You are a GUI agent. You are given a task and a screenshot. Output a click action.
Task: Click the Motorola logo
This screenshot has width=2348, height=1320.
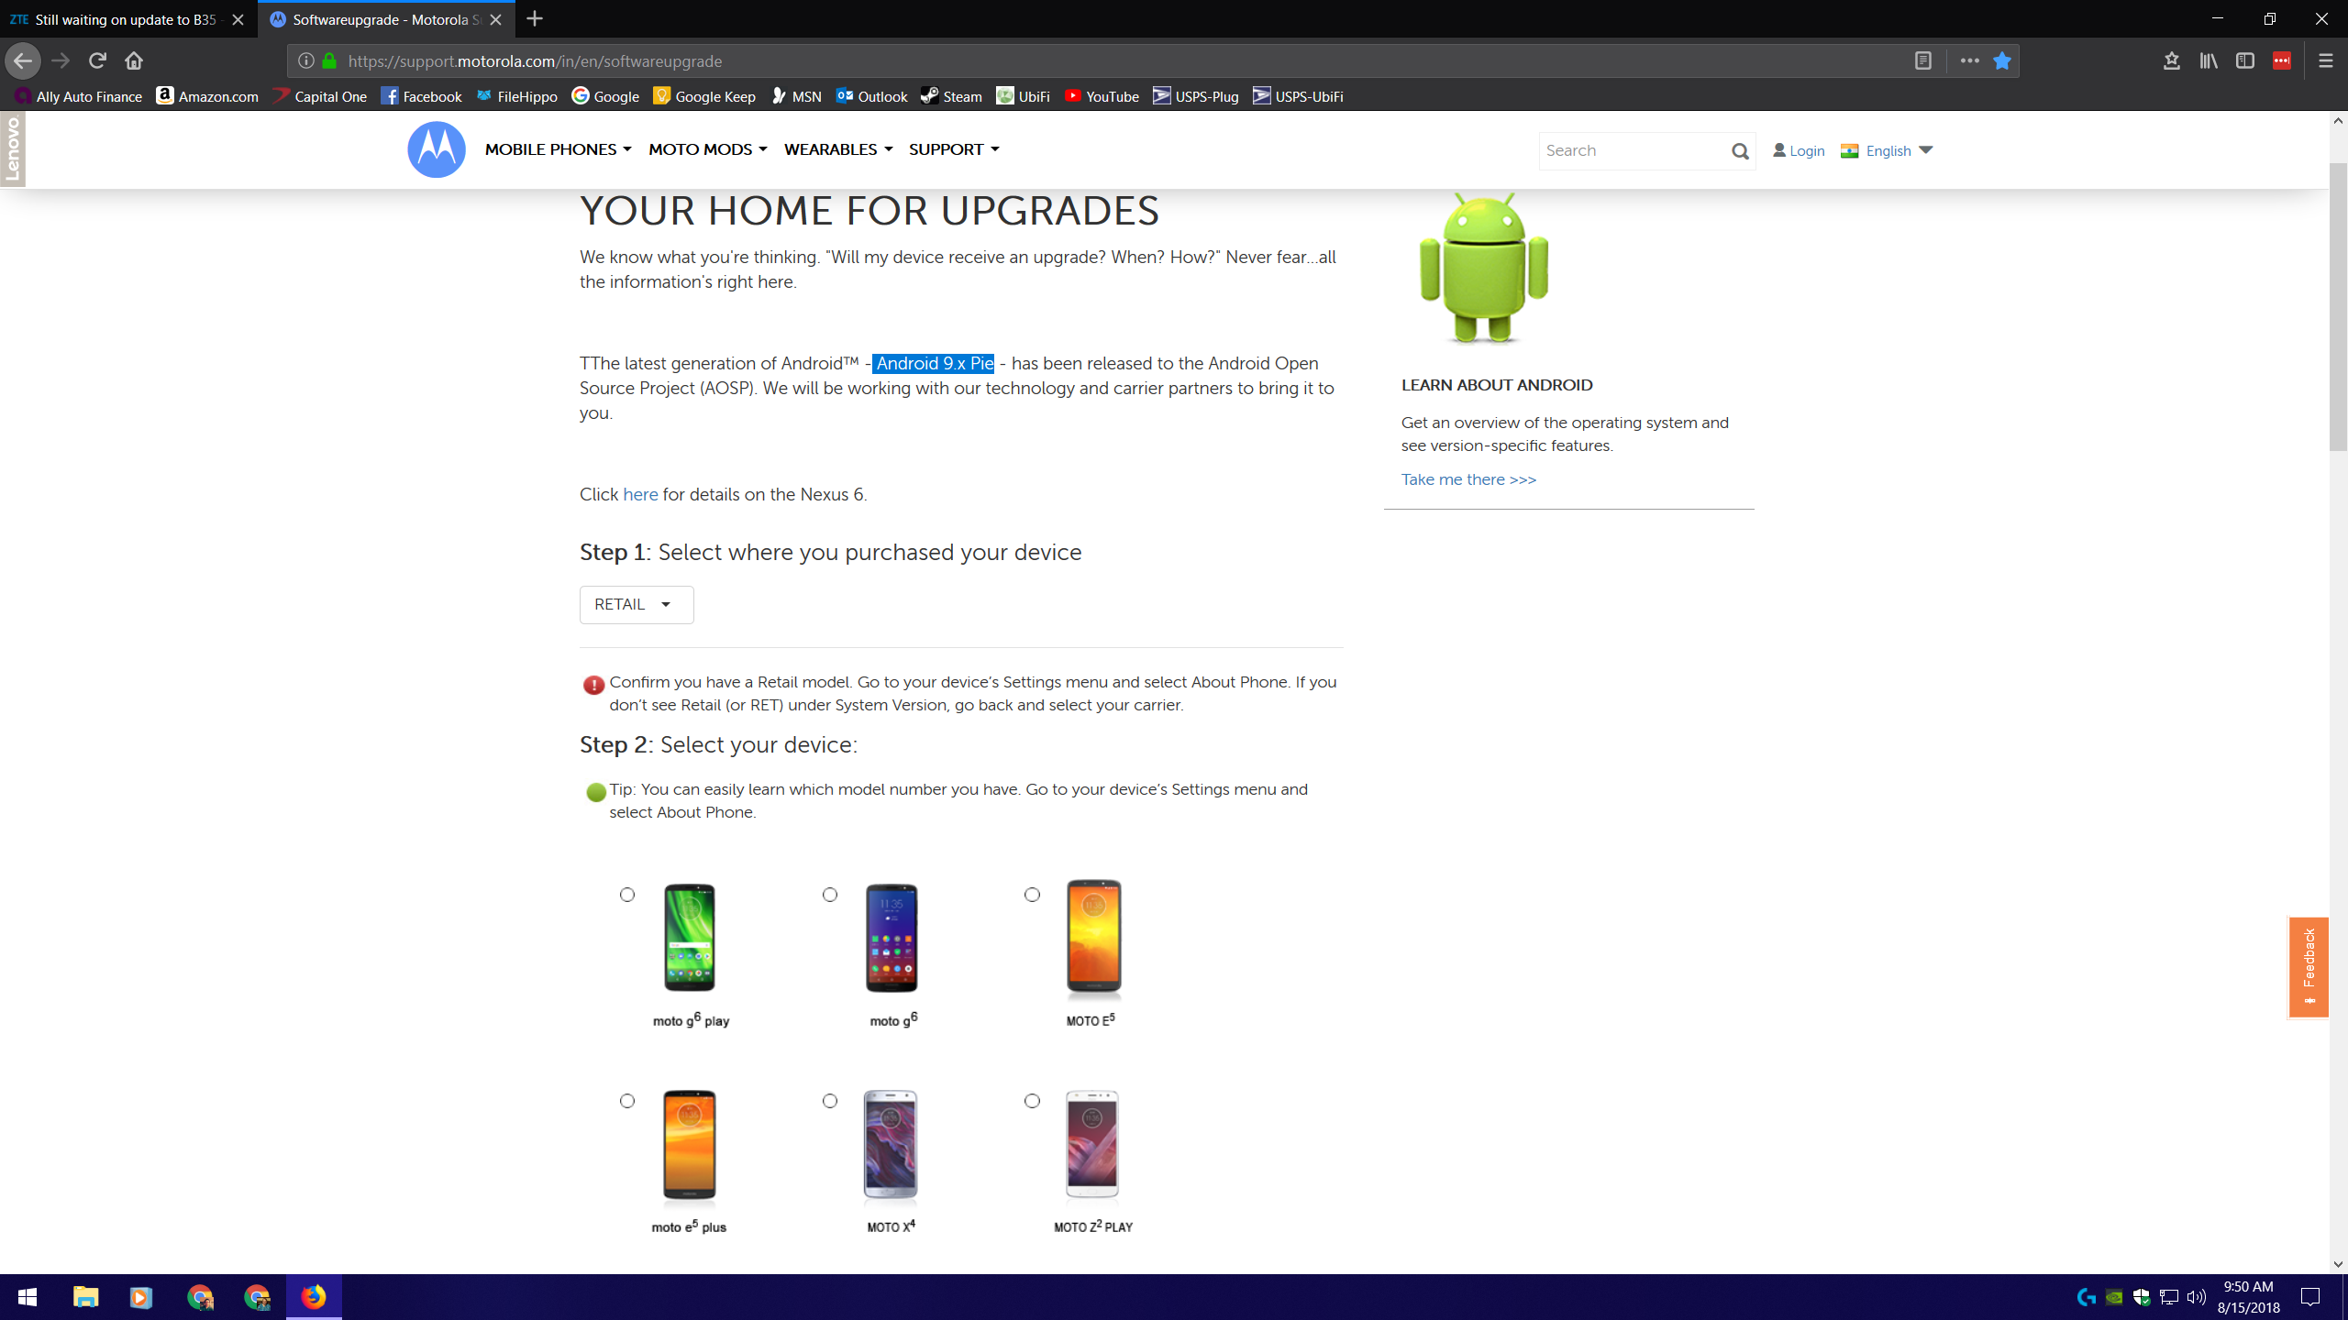(437, 149)
